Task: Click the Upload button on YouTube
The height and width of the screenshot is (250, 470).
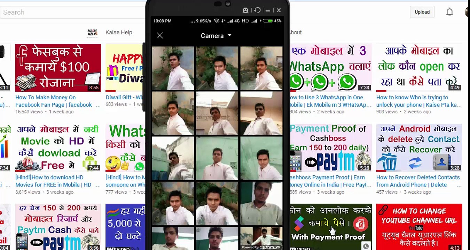Action: click(422, 12)
